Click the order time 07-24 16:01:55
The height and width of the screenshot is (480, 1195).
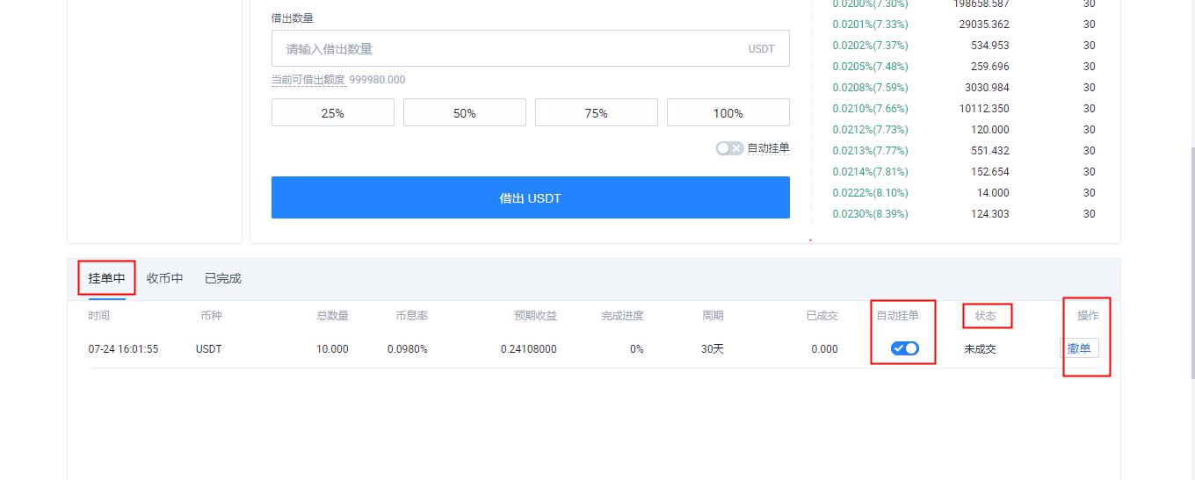tap(124, 349)
